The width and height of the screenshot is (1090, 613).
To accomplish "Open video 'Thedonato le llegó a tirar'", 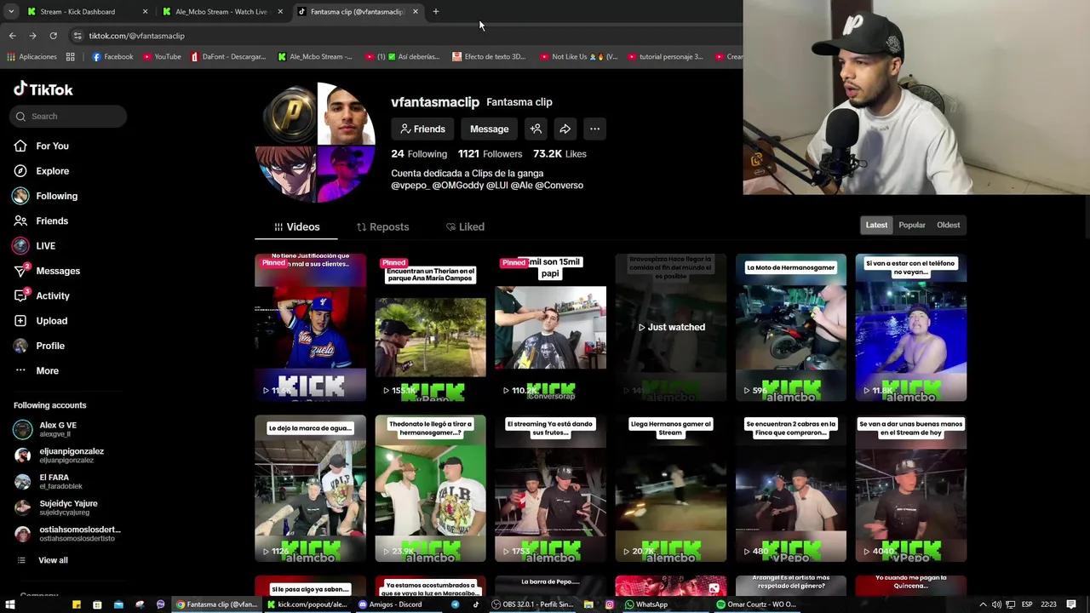I will click(430, 489).
